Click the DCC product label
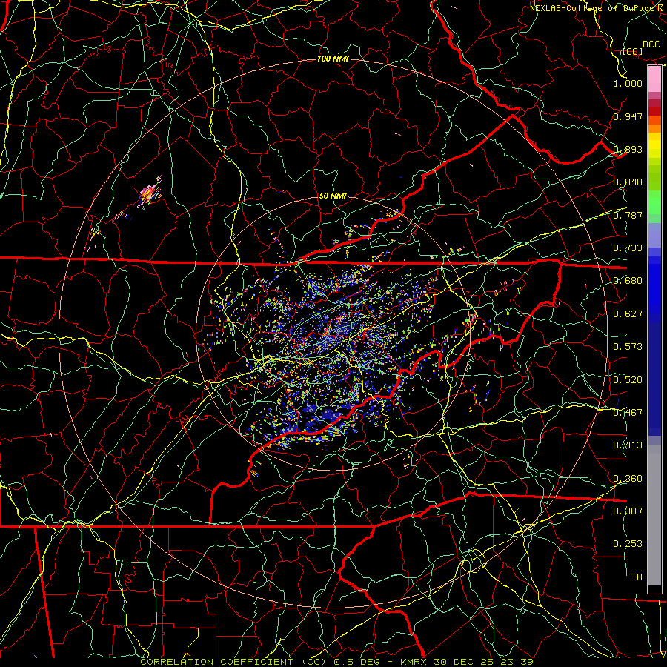The width and height of the screenshot is (667, 667). 651,44
